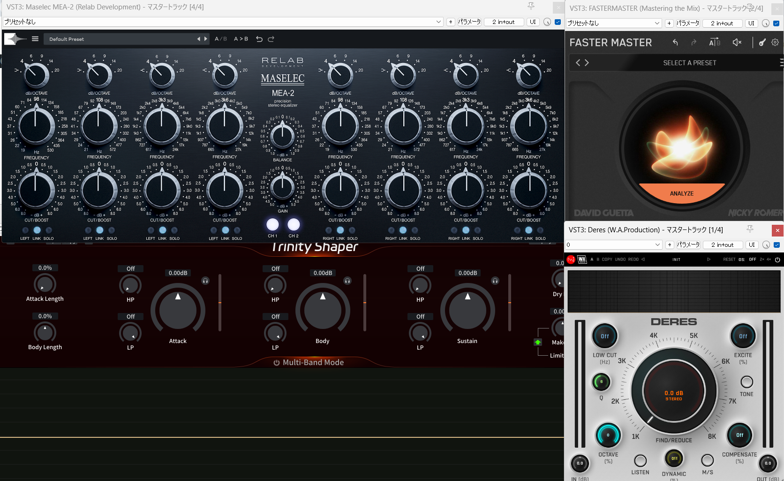Click the Deres power bypass icon
Viewport: 784px width, 481px height.
[x=777, y=260]
